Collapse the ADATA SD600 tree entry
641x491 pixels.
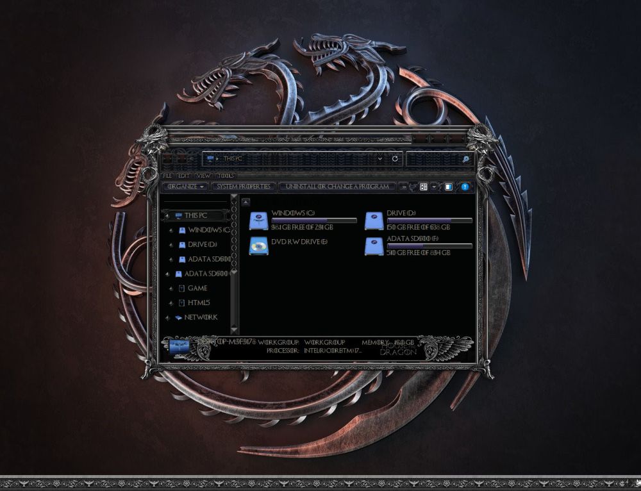[168, 273]
